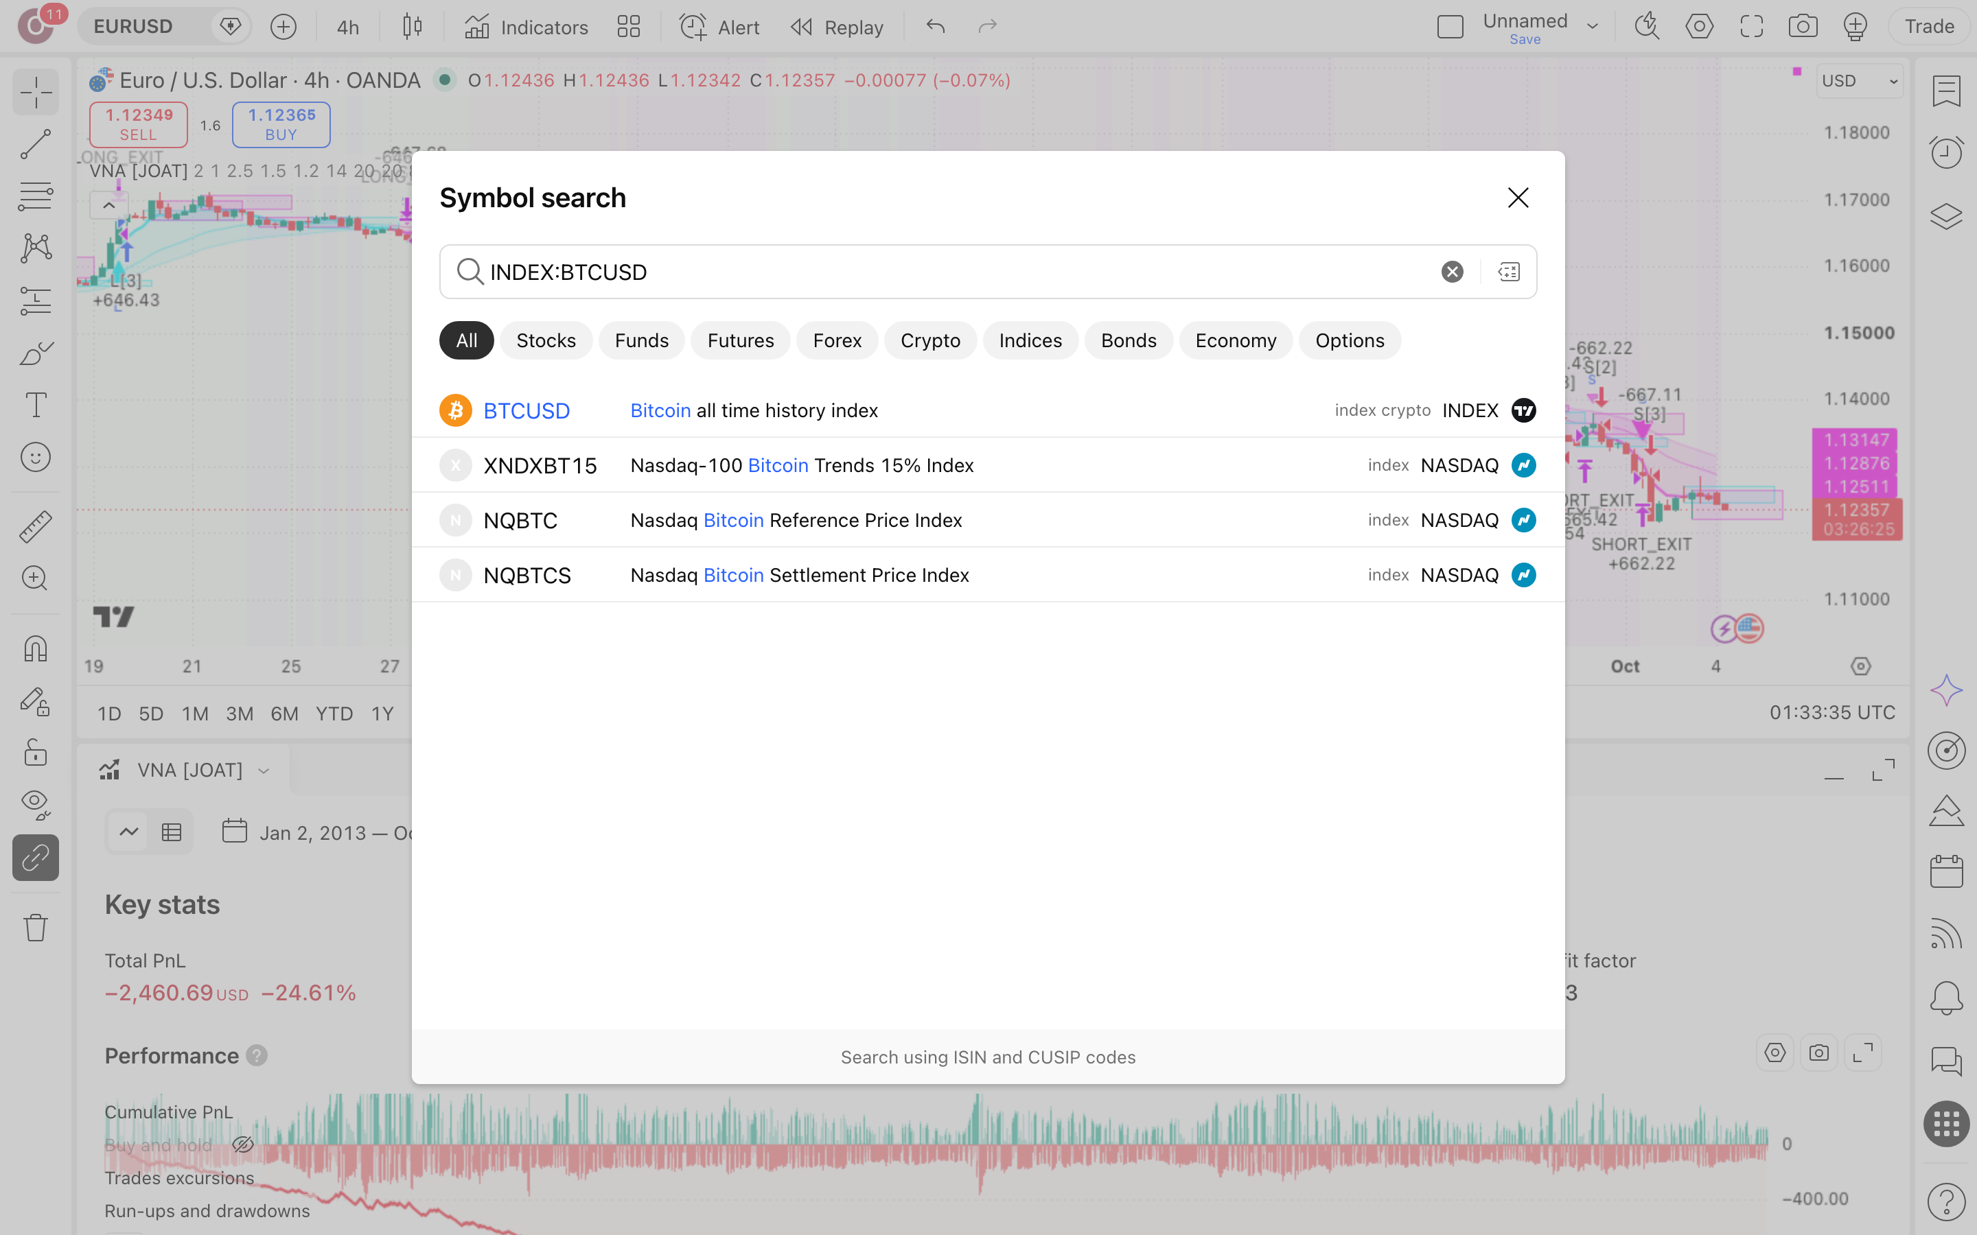The width and height of the screenshot is (1977, 1235).
Task: Open Indicators menu
Action: (526, 27)
